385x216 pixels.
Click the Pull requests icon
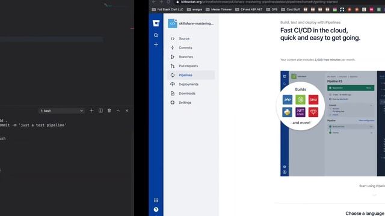(173, 66)
